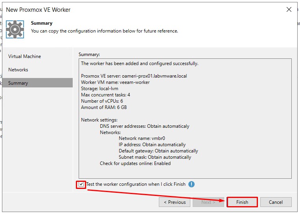Viewport: 300px width, 214px height.
Task: Toggle the test worker configuration checkbox
Action: coord(81,184)
